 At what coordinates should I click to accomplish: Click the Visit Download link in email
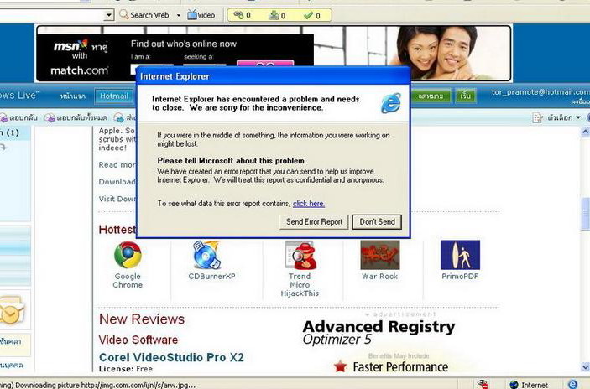pos(117,199)
